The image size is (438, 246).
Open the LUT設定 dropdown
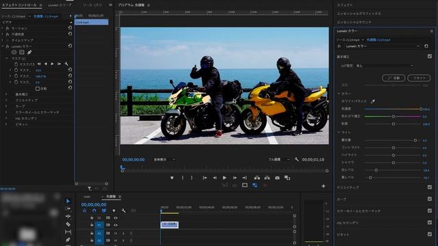[385, 66]
